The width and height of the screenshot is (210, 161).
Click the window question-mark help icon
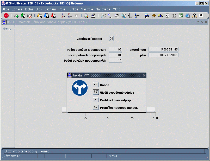201,16
